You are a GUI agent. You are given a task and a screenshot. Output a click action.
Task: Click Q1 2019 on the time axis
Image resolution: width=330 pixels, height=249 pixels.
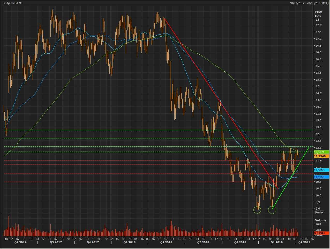click(x=276, y=242)
